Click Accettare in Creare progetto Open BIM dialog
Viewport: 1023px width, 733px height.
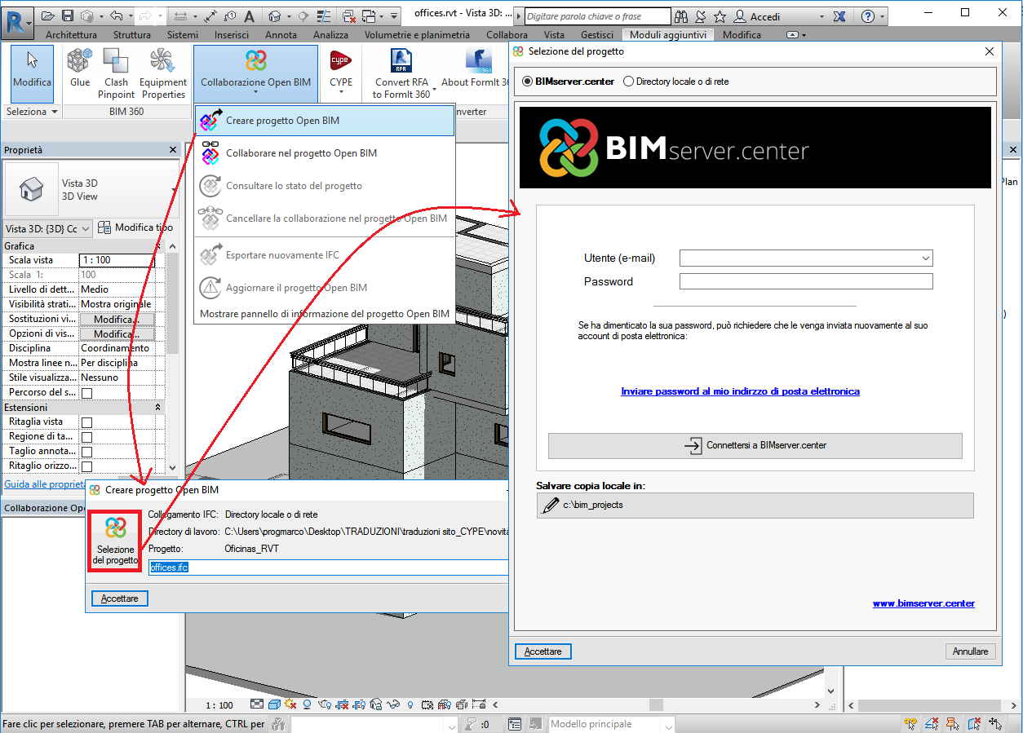[119, 598]
